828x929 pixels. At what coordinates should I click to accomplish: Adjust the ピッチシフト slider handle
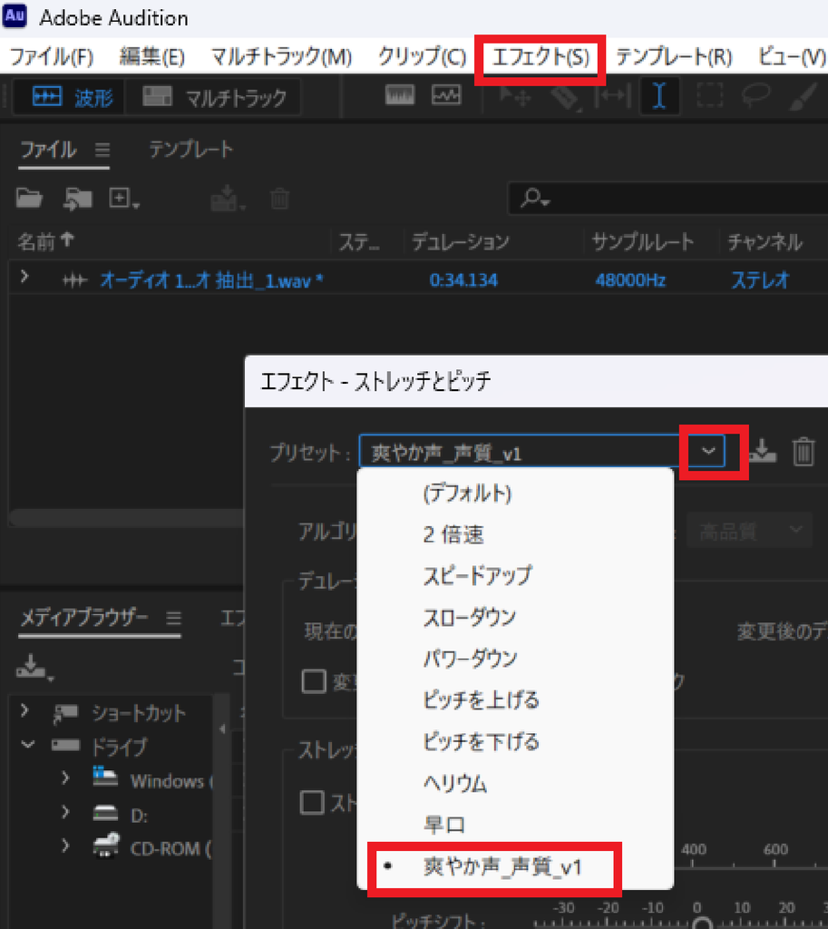[703, 924]
